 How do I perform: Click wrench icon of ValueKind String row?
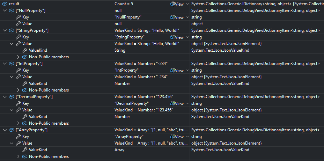click(25, 50)
